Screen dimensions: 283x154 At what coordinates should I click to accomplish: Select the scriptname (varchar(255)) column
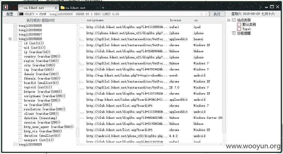[x=44, y=96]
